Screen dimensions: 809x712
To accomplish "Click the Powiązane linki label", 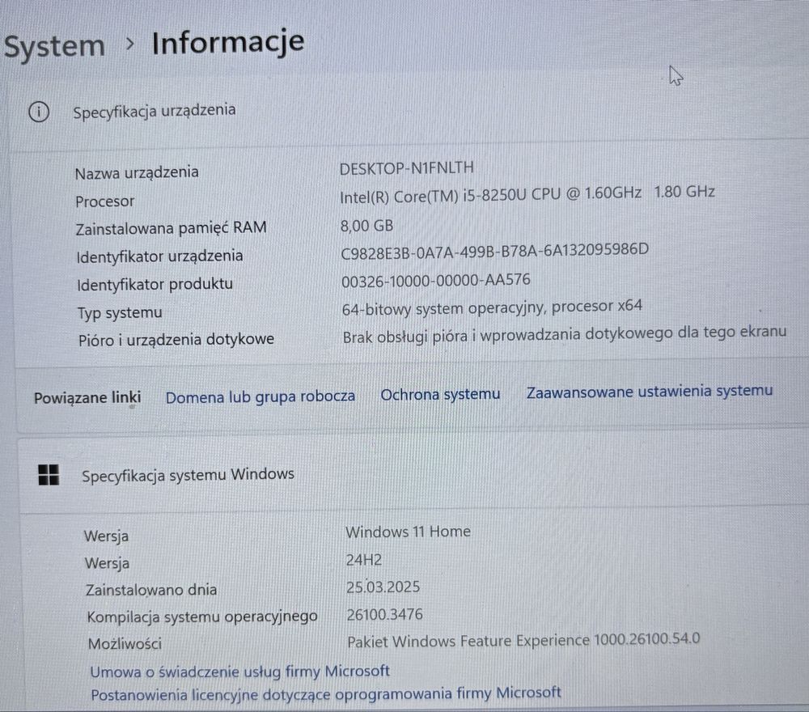I will click(87, 398).
